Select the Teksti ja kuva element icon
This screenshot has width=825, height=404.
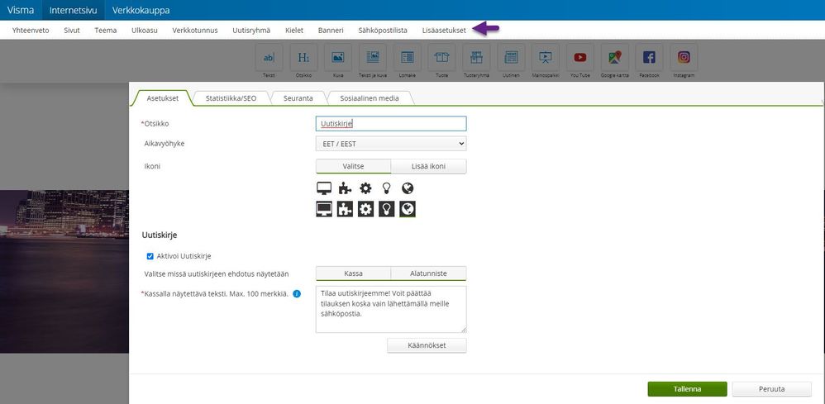[x=373, y=57]
